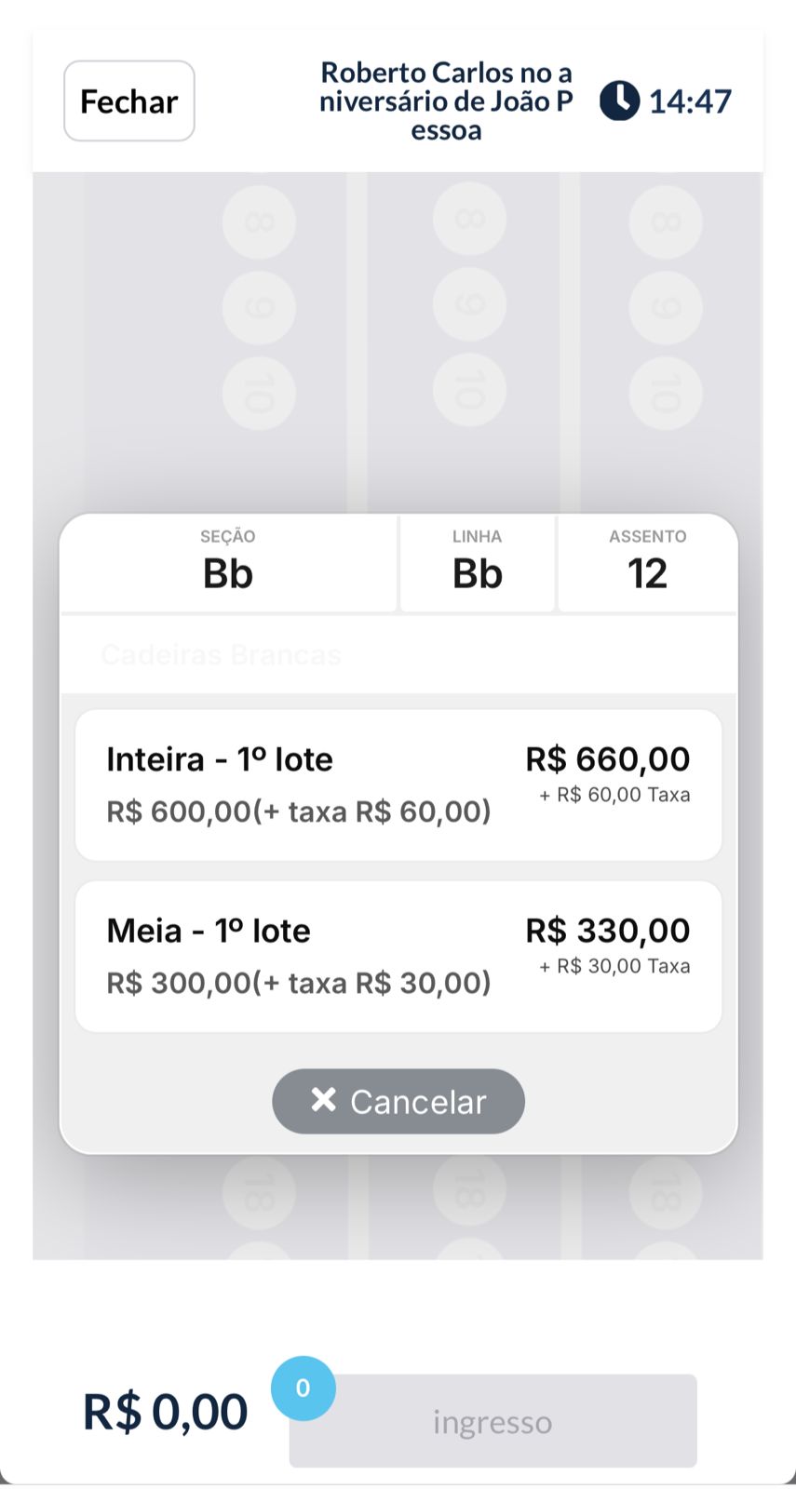Select seat 8 in the left column

click(259, 222)
